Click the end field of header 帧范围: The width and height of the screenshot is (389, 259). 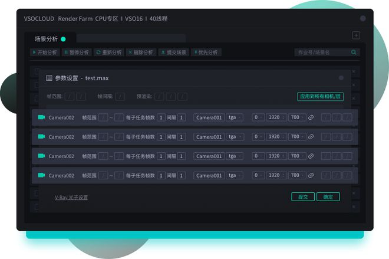[x=81, y=97]
